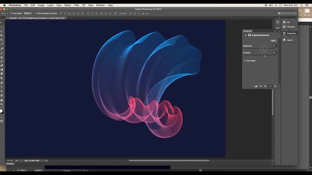The height and width of the screenshot is (175, 312).
Task: Select the Hand tool
Action: pos(2,100)
